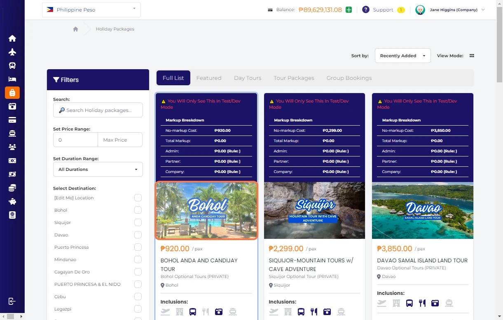This screenshot has height=320, width=503.
Task: Click the Search Holiday packages input field
Action: click(x=98, y=110)
